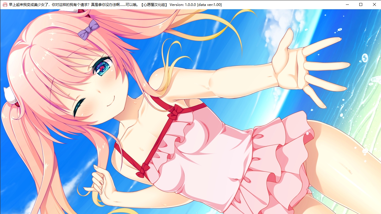Viewport: 381px width, 214px height.
Task: Close the visual novel window
Action: point(374,4)
